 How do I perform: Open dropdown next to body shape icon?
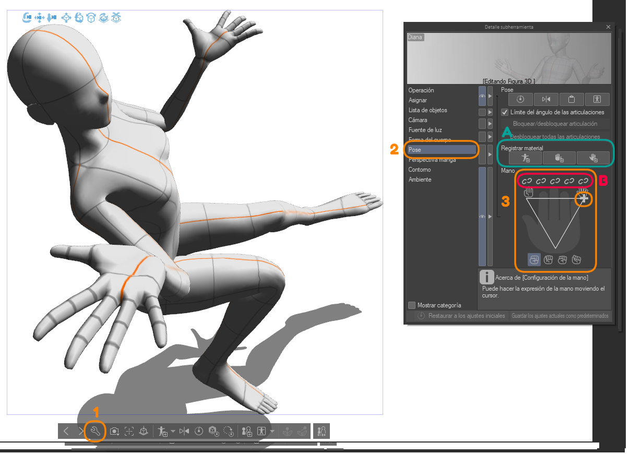click(x=272, y=432)
